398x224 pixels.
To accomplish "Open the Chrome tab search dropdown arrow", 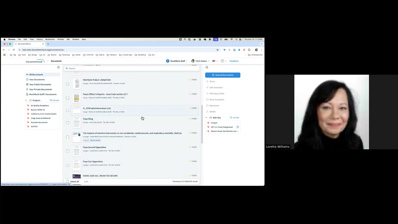I will (261, 44).
